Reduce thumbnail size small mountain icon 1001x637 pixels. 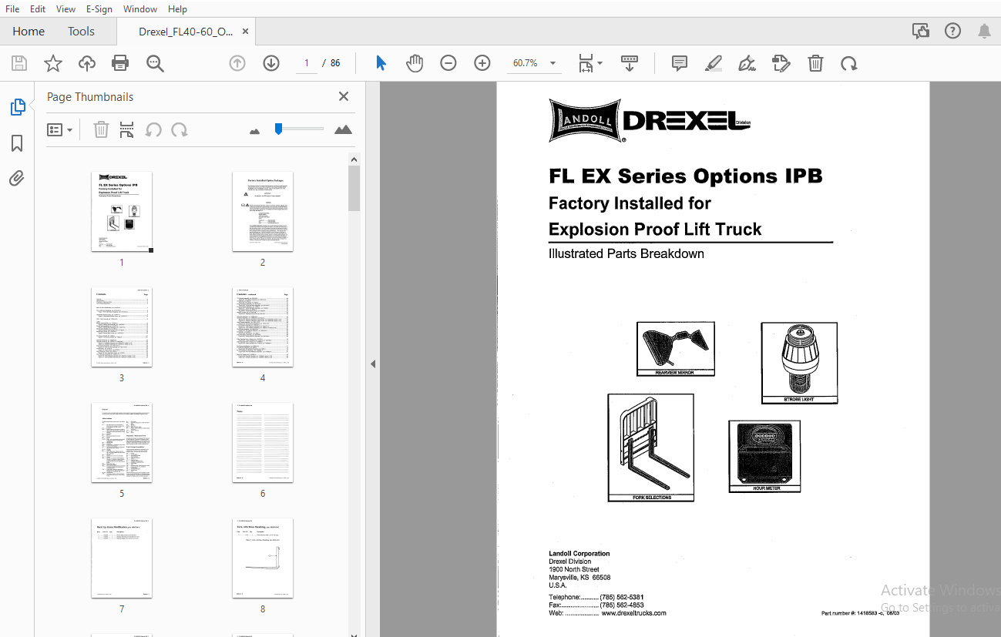click(x=255, y=131)
